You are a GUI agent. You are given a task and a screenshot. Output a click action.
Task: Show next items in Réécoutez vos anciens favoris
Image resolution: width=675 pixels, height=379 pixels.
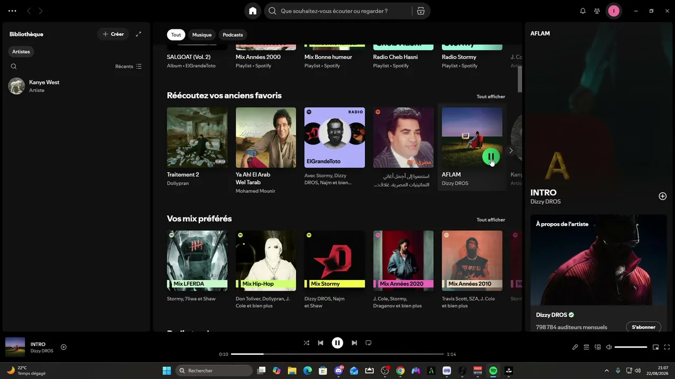pos(510,151)
